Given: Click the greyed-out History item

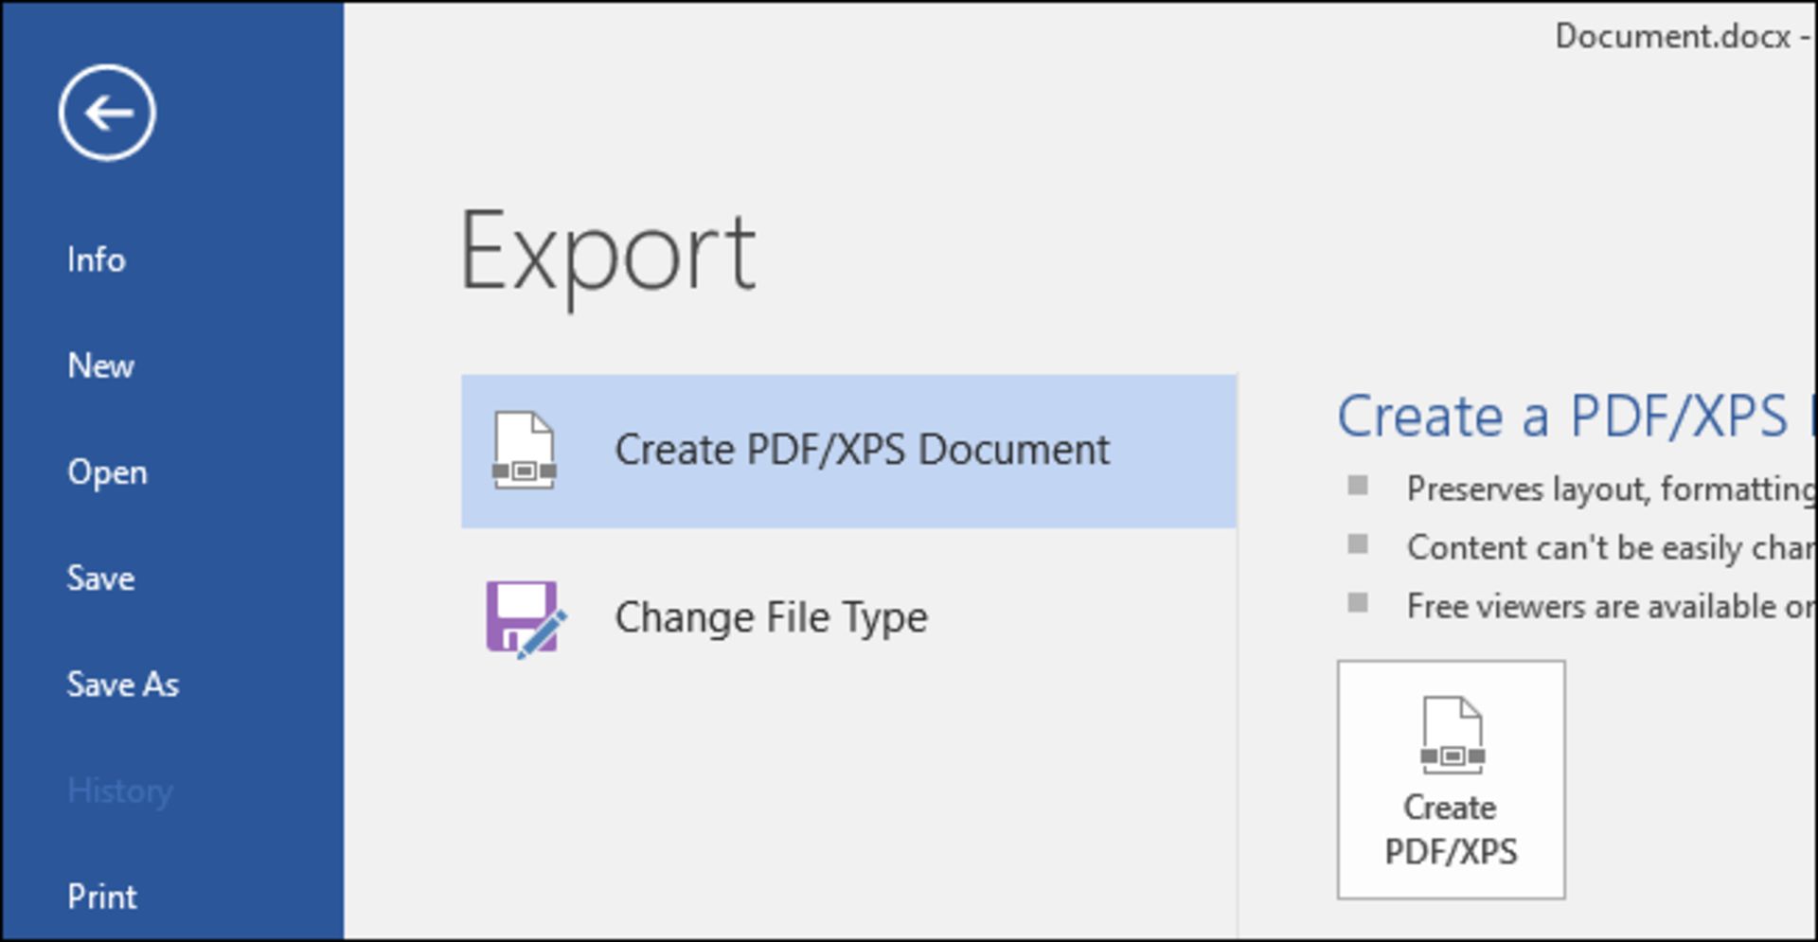Looking at the screenshot, I should [x=120, y=791].
